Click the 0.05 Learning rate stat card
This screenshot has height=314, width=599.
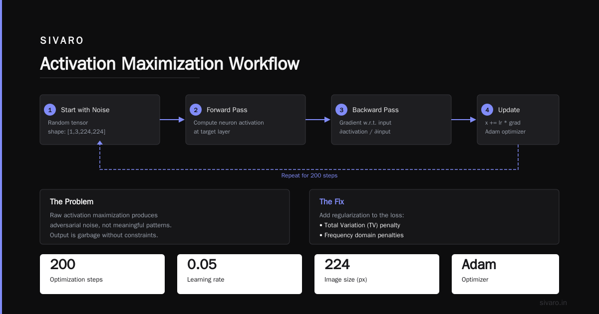click(x=240, y=274)
